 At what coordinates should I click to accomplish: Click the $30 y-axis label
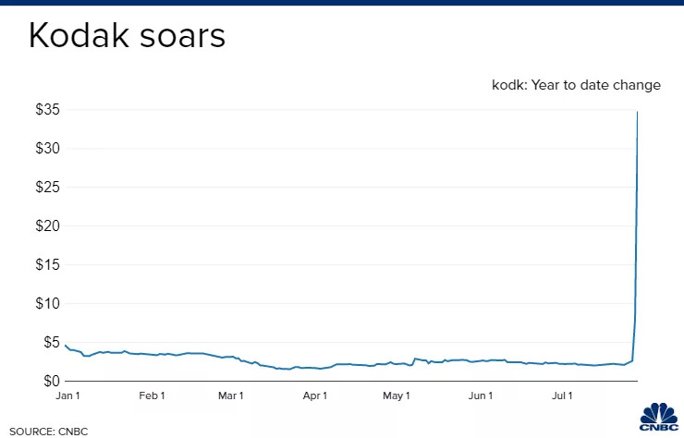pos(48,149)
